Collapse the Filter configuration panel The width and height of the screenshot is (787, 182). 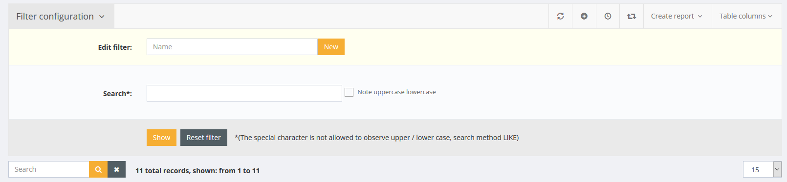61,16
